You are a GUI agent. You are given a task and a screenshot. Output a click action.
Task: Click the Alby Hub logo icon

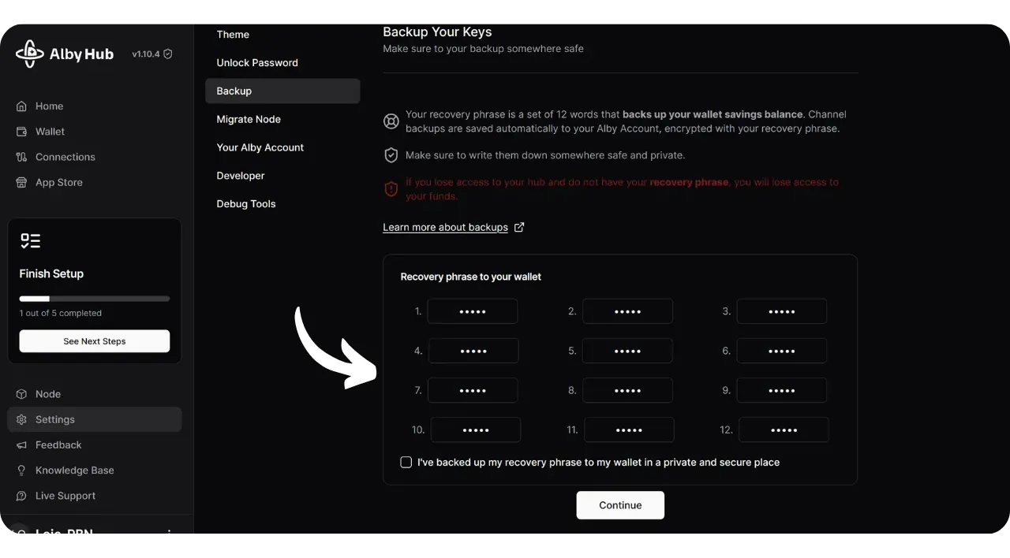[30, 54]
